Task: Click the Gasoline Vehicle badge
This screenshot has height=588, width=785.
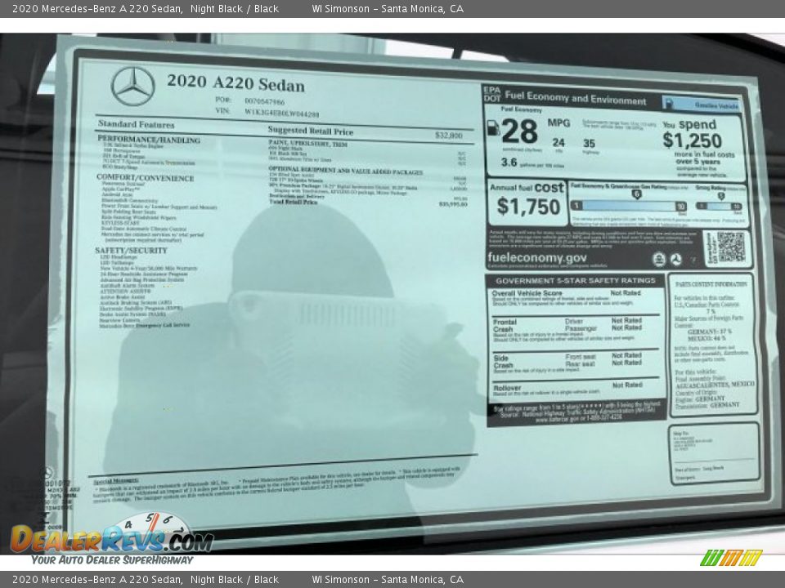Action: pos(703,105)
